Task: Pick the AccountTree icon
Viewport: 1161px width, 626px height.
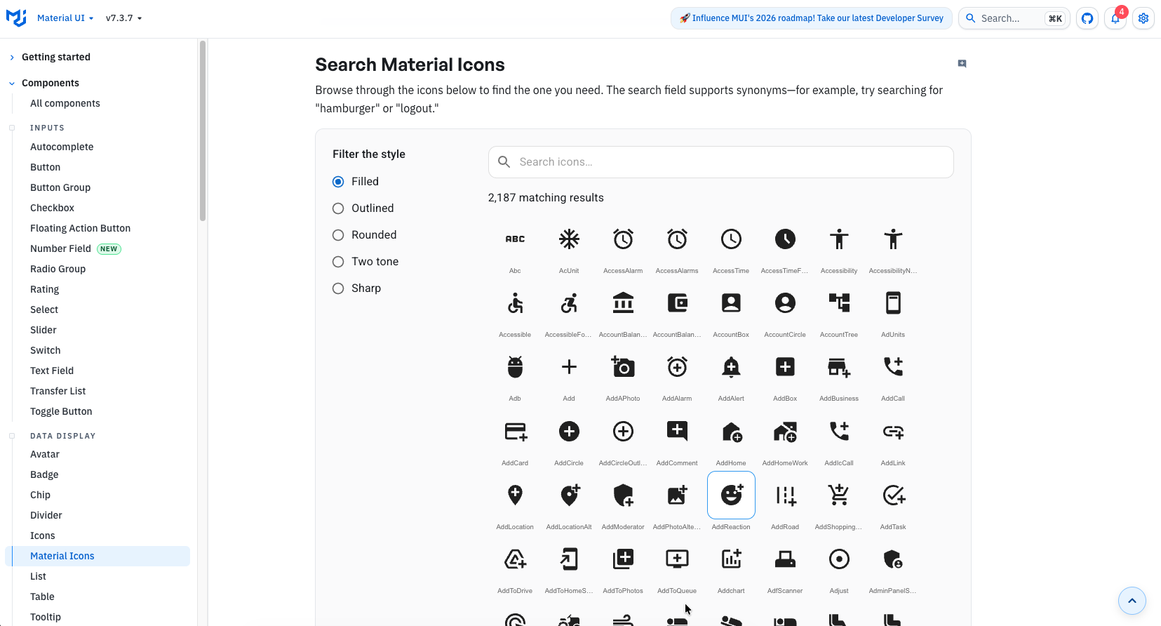Action: point(839,303)
